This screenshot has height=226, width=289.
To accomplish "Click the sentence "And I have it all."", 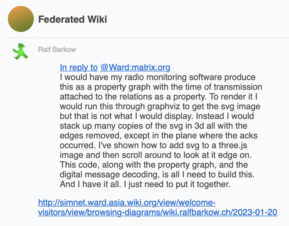I will 90,184.
